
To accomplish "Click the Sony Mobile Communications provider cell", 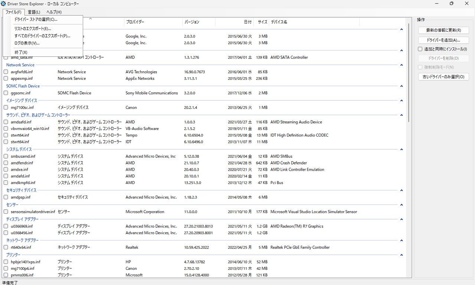I will pyautogui.click(x=151, y=93).
